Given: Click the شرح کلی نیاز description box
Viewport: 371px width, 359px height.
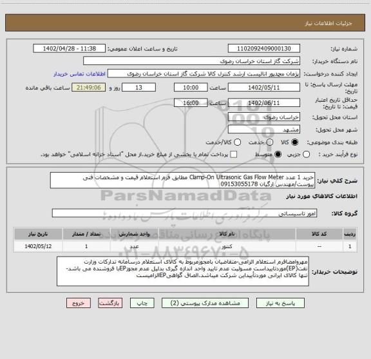Looking at the screenshot, I should [x=182, y=180].
